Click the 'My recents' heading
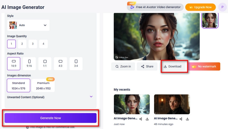228x129 pixels. (x=122, y=90)
